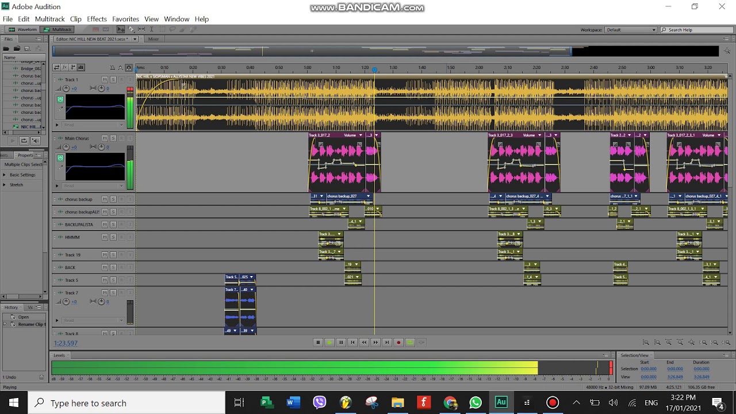Select the Slip tool in toolbar
This screenshot has width=736, height=414.
pos(141,29)
